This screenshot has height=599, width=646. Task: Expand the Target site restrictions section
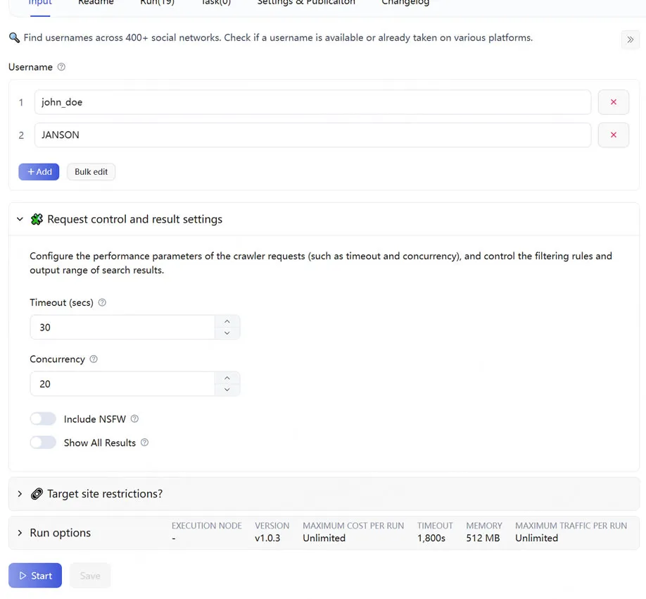[20, 494]
